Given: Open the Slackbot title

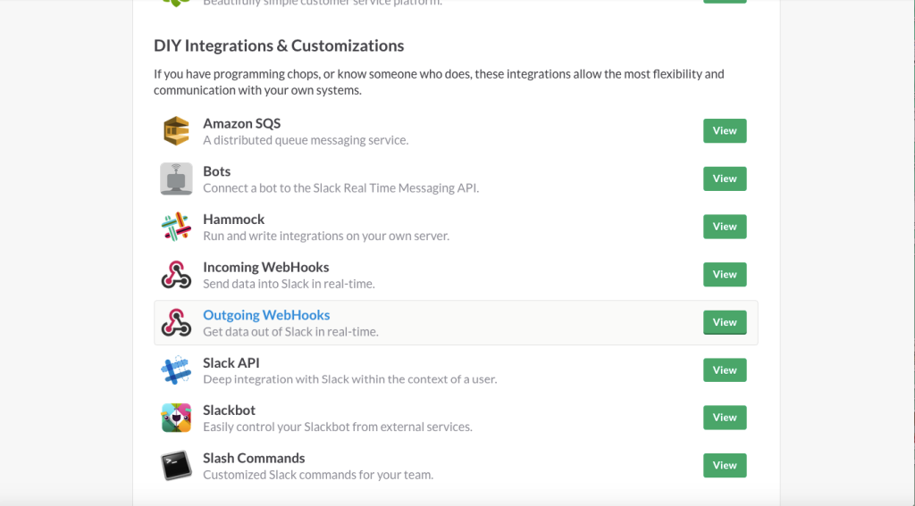Looking at the screenshot, I should click(229, 411).
